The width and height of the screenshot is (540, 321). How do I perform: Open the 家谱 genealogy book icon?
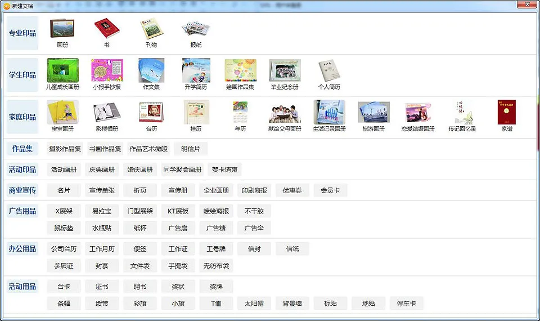[x=506, y=113]
